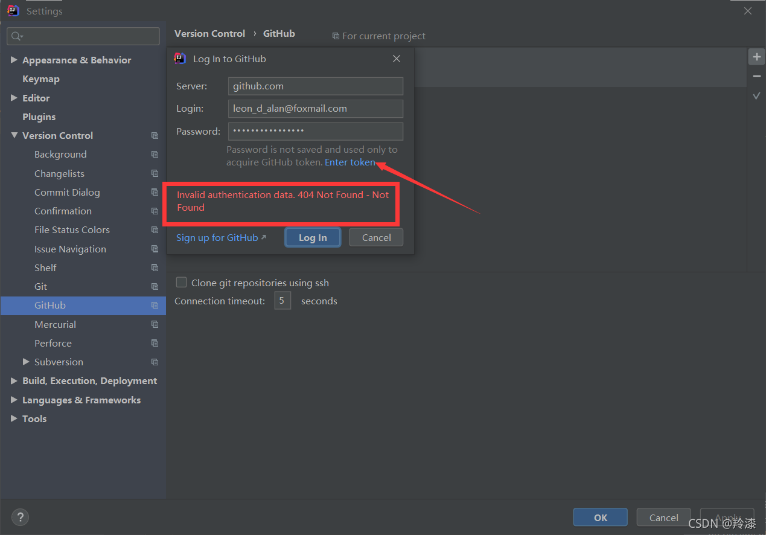This screenshot has height=535, width=766.
Task: Select Git settings
Action: click(40, 287)
